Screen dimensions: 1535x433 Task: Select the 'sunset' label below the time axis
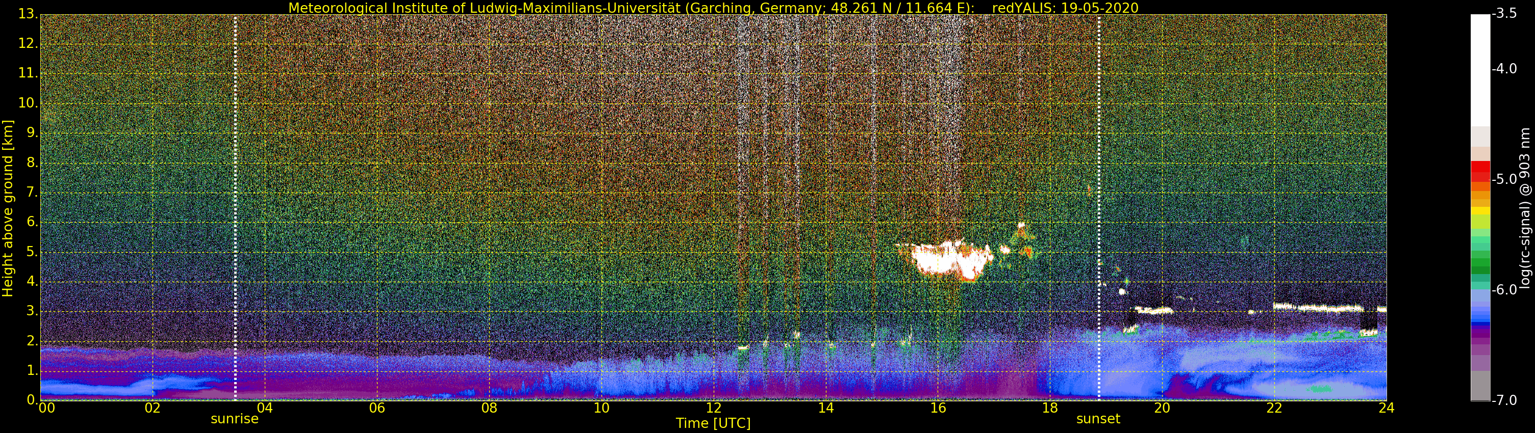click(x=1098, y=419)
